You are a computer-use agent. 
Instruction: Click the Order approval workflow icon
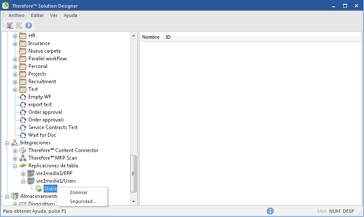click(23, 112)
